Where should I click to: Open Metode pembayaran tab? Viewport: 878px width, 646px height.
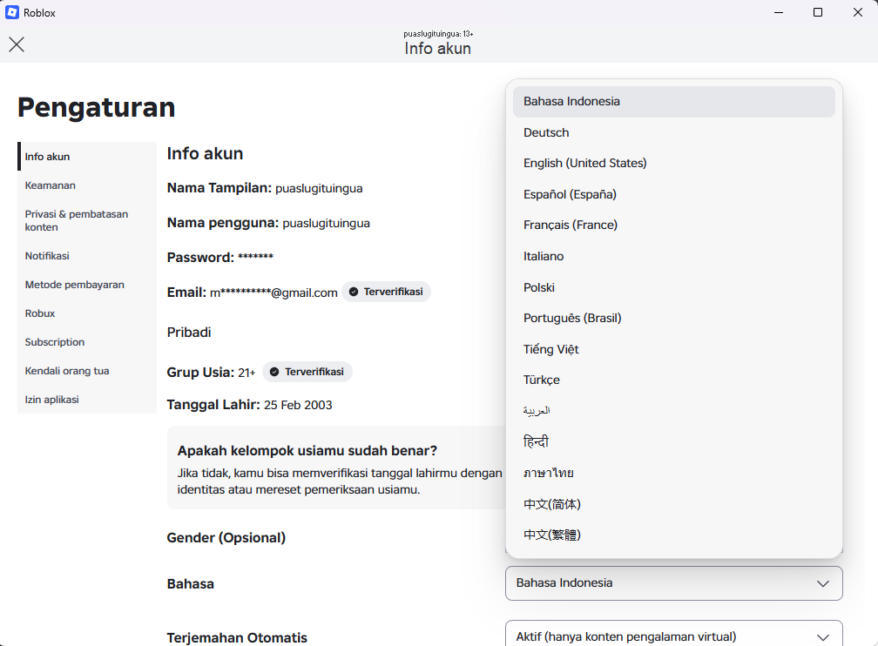click(87, 285)
